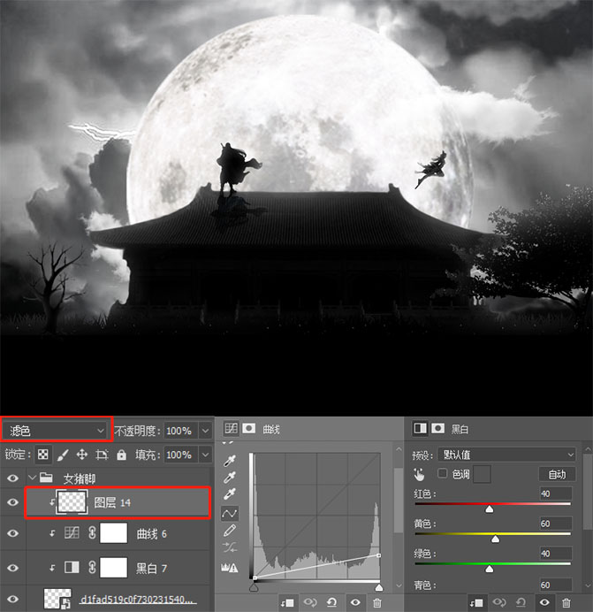Click the lock all padlock icon

tap(122, 455)
